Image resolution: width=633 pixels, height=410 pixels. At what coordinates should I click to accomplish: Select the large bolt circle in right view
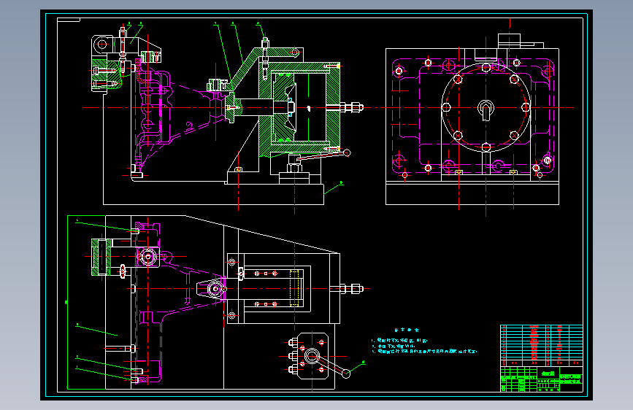pyautogui.click(x=486, y=107)
